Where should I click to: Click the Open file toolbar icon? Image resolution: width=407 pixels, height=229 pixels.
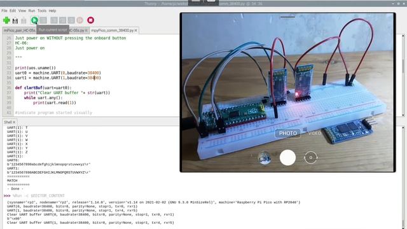pos(15,20)
